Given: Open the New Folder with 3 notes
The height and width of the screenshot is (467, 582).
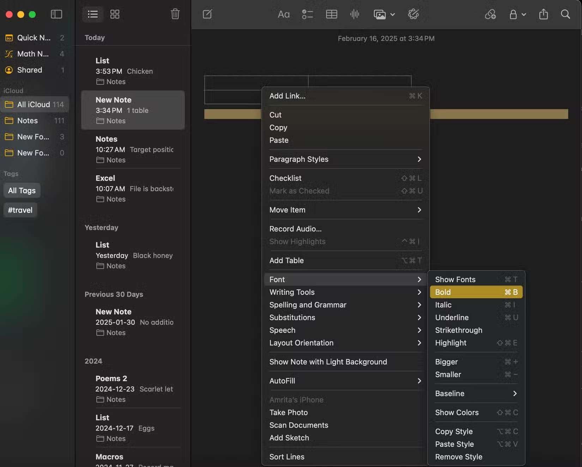Looking at the screenshot, I should pyautogui.click(x=35, y=137).
